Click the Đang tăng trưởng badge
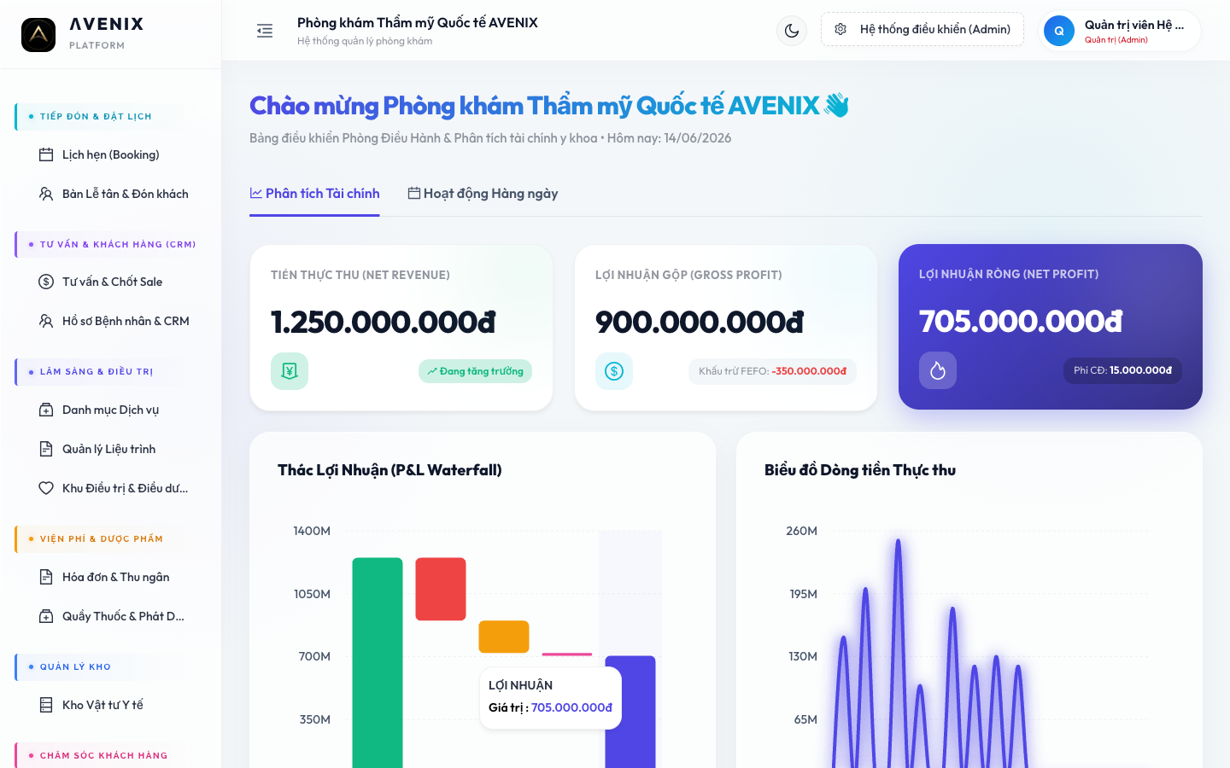 coord(475,371)
